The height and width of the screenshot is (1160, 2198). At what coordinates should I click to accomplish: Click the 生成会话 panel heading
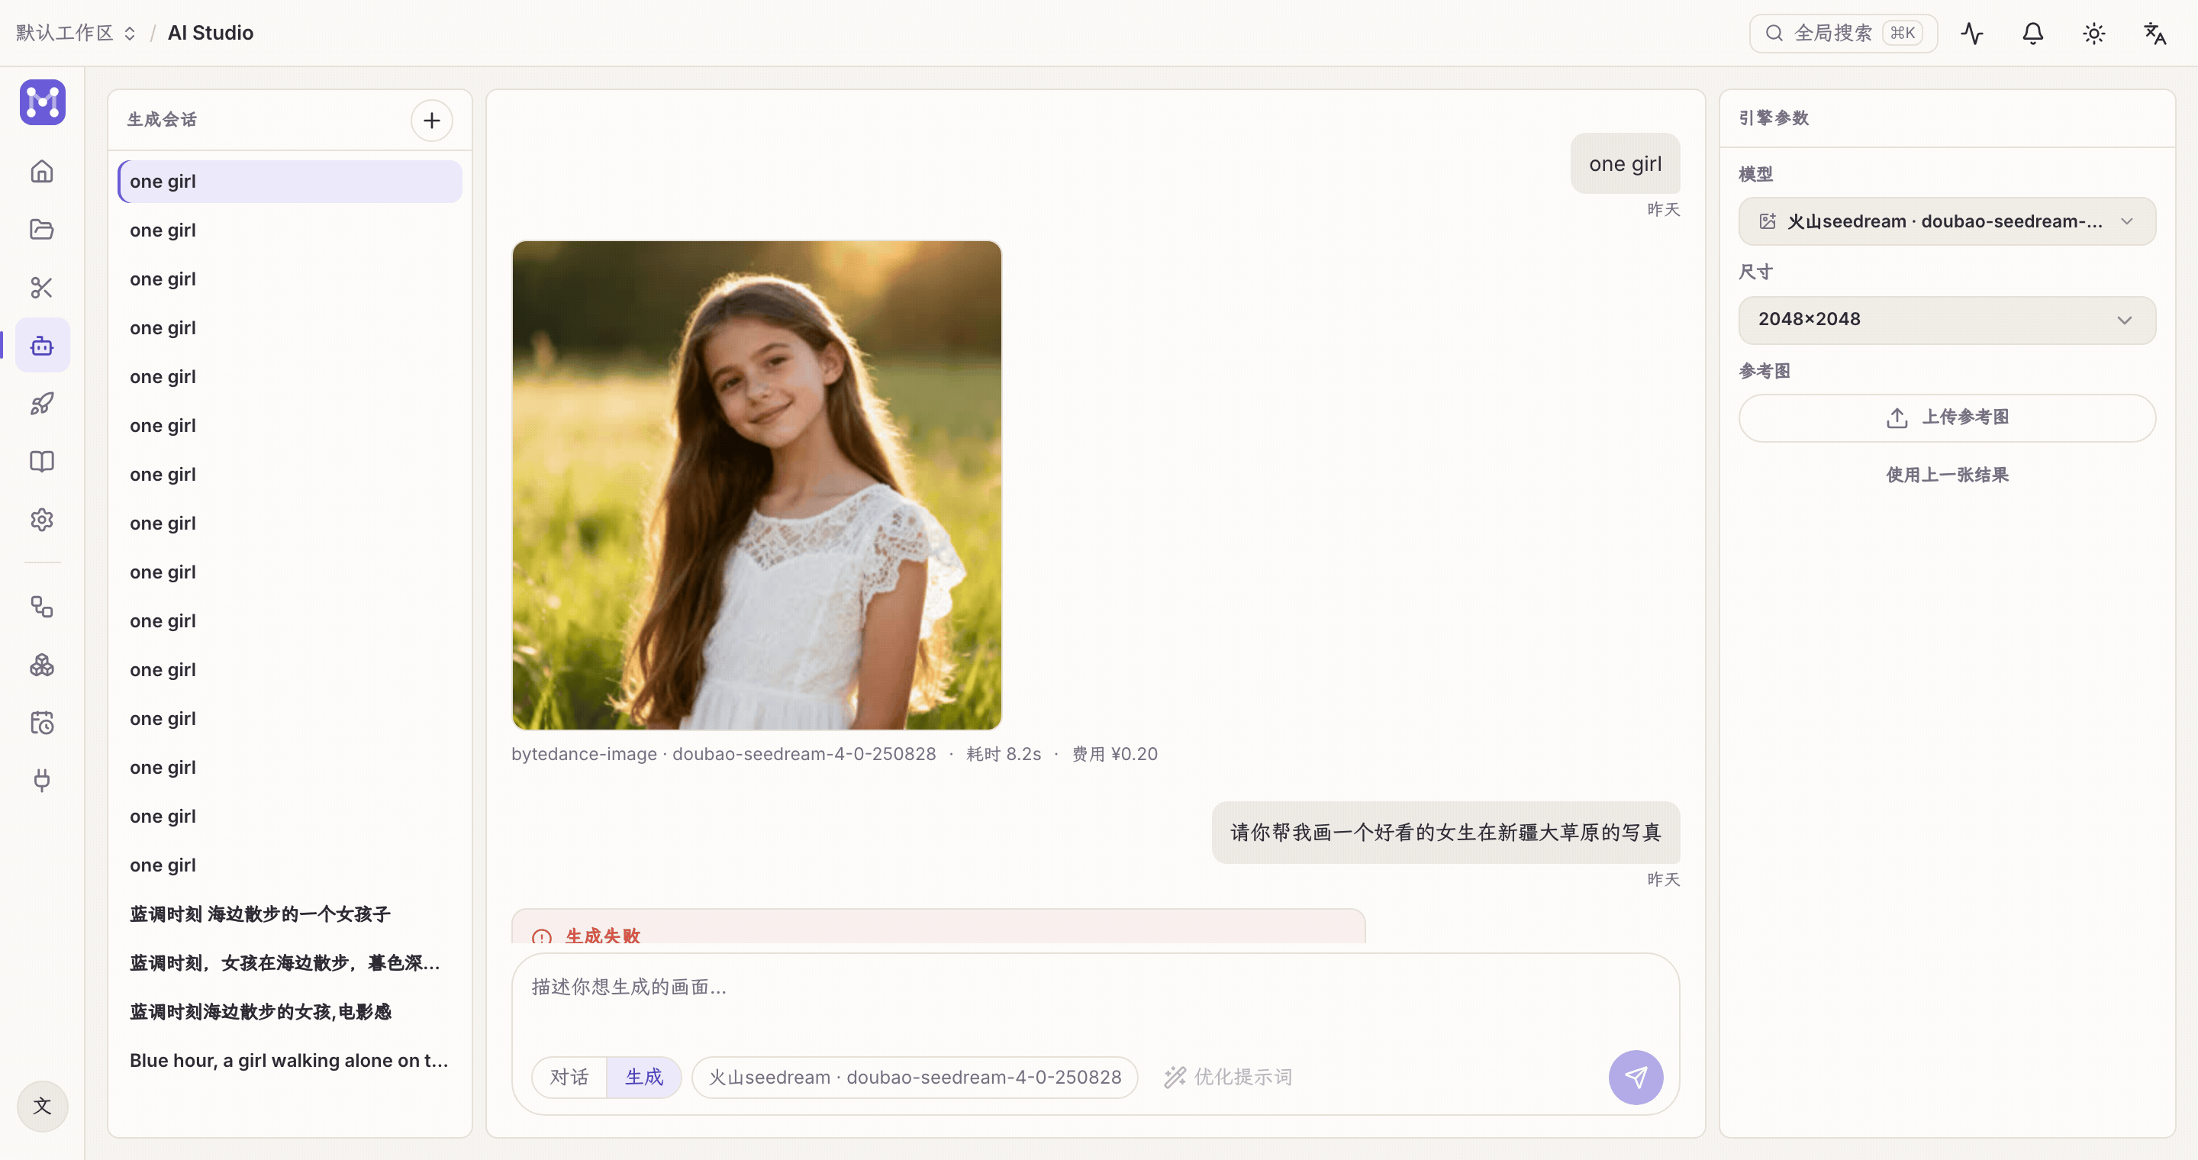tap(162, 119)
